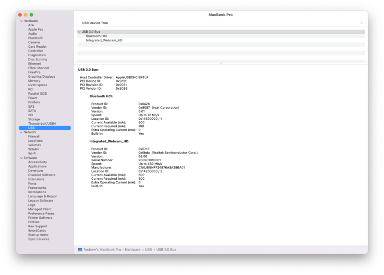Screen dimensions: 384x275
Task: Click the USB Device Tree sort chevron
Action: coord(361,23)
